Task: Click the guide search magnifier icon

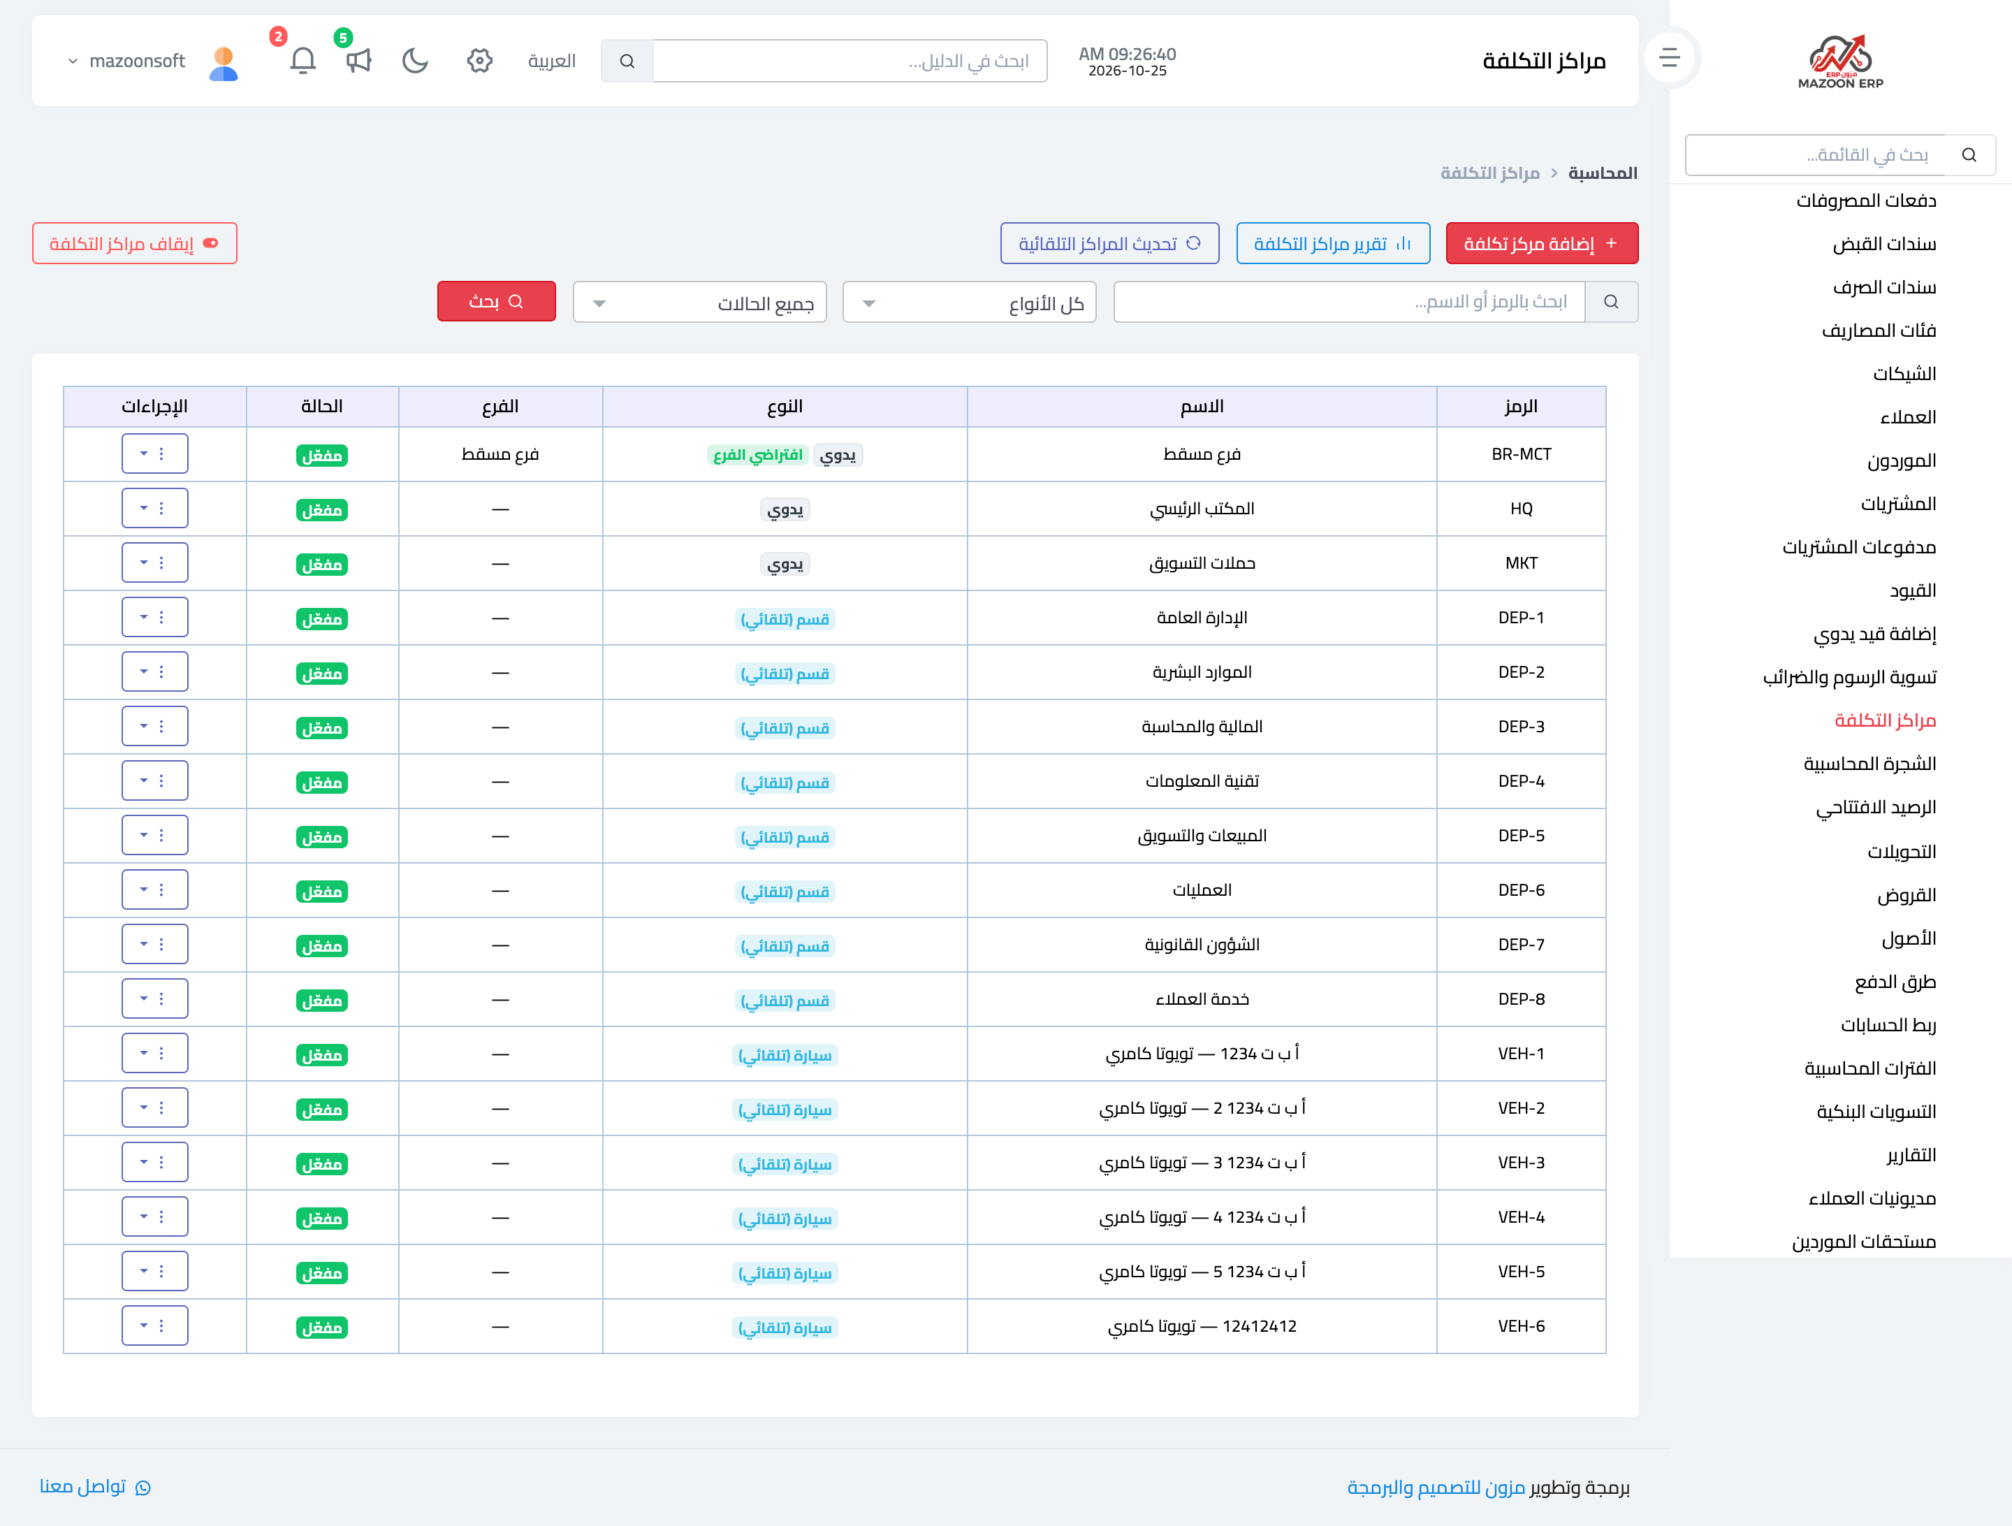Action: (x=627, y=61)
